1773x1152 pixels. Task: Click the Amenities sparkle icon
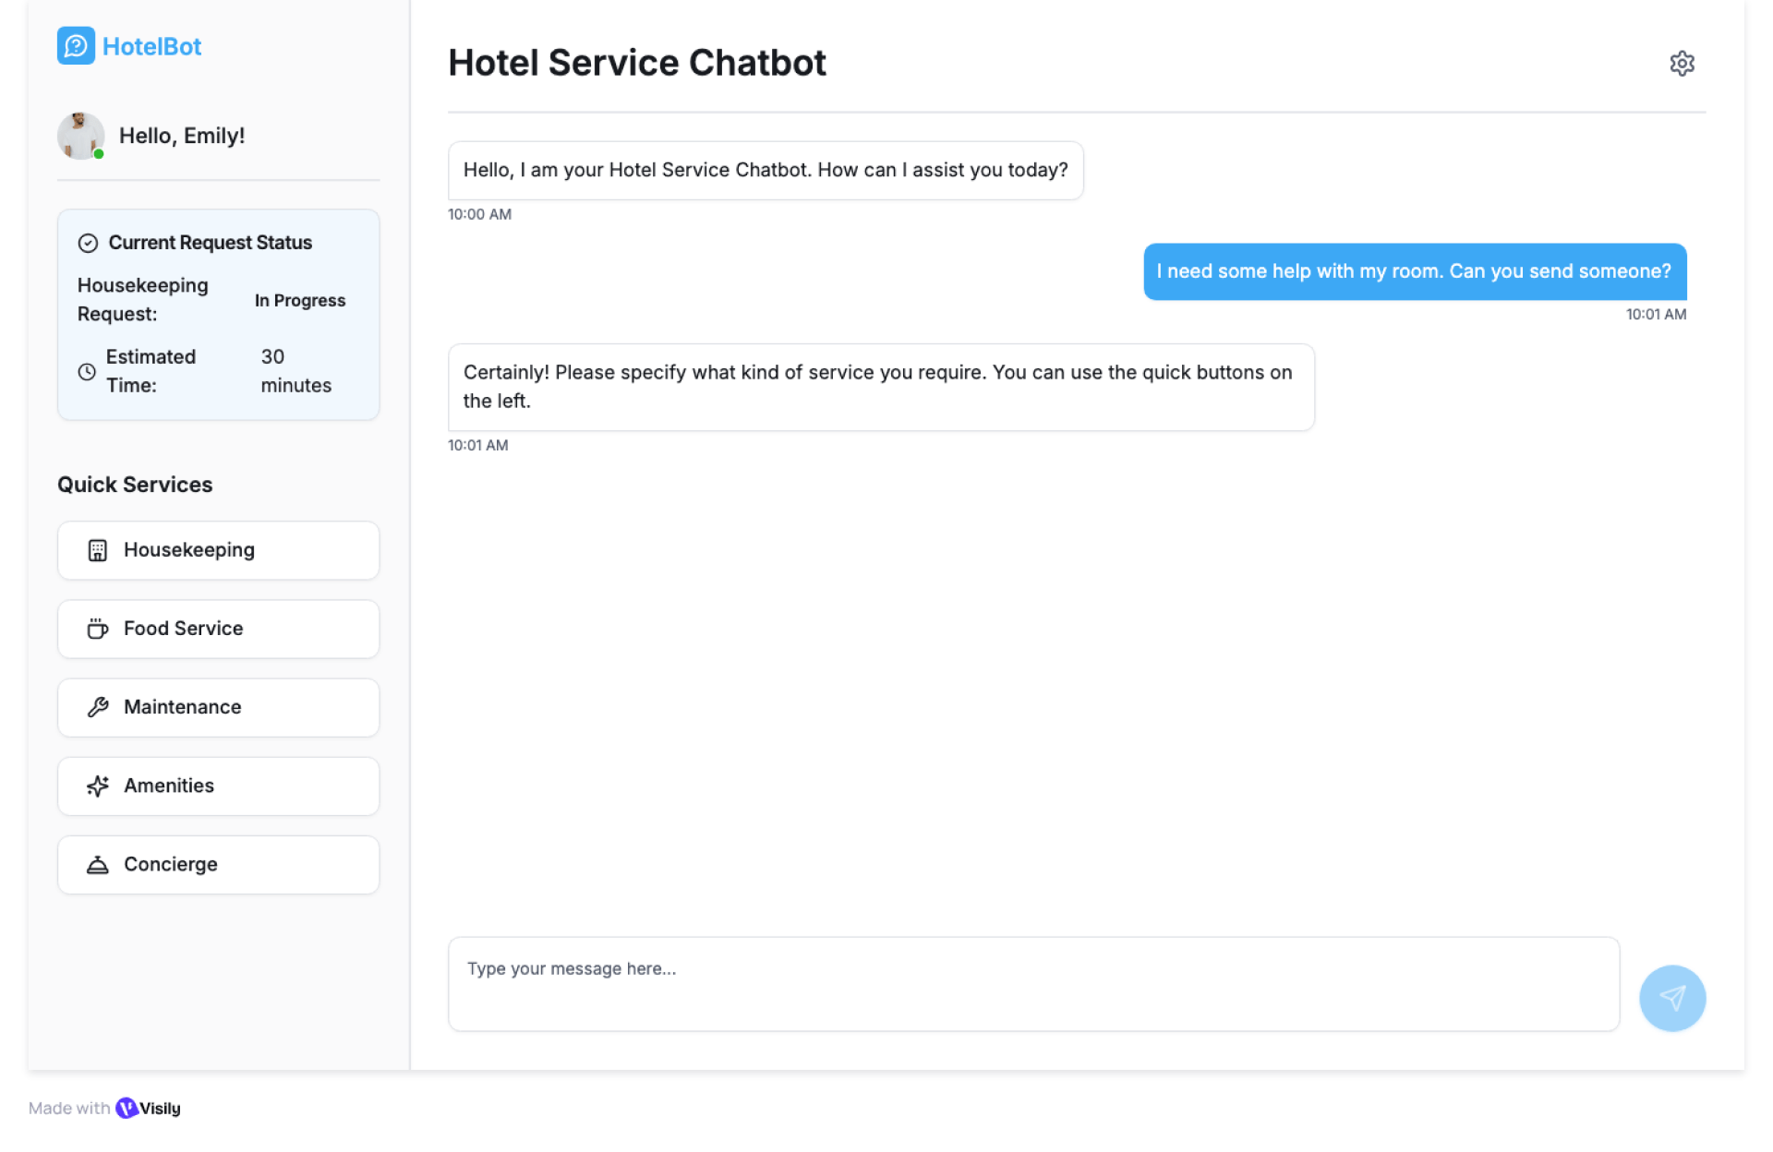tap(97, 786)
